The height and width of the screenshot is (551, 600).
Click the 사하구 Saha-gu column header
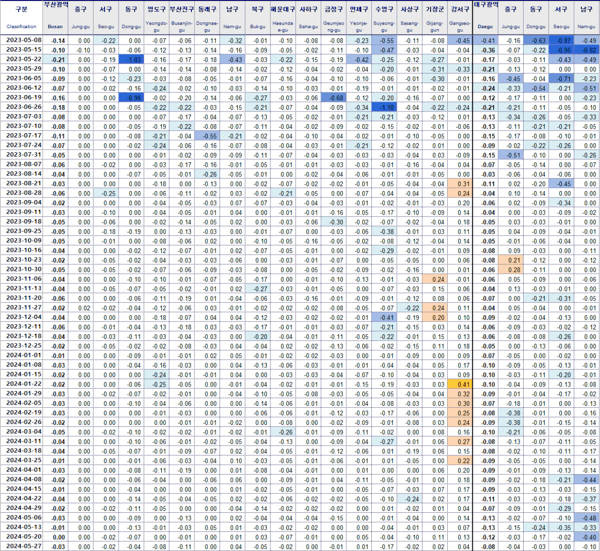pyautogui.click(x=308, y=18)
